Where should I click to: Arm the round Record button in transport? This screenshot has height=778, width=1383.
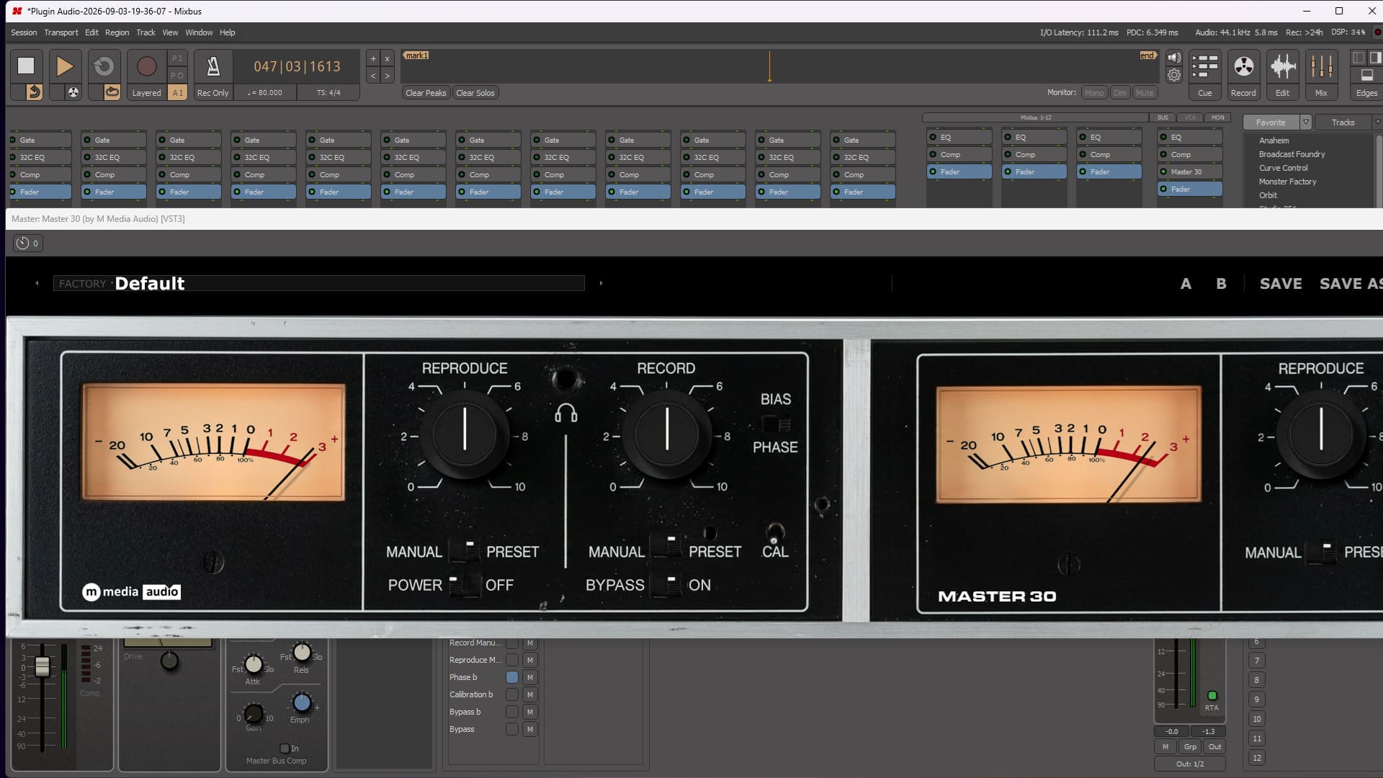146,66
